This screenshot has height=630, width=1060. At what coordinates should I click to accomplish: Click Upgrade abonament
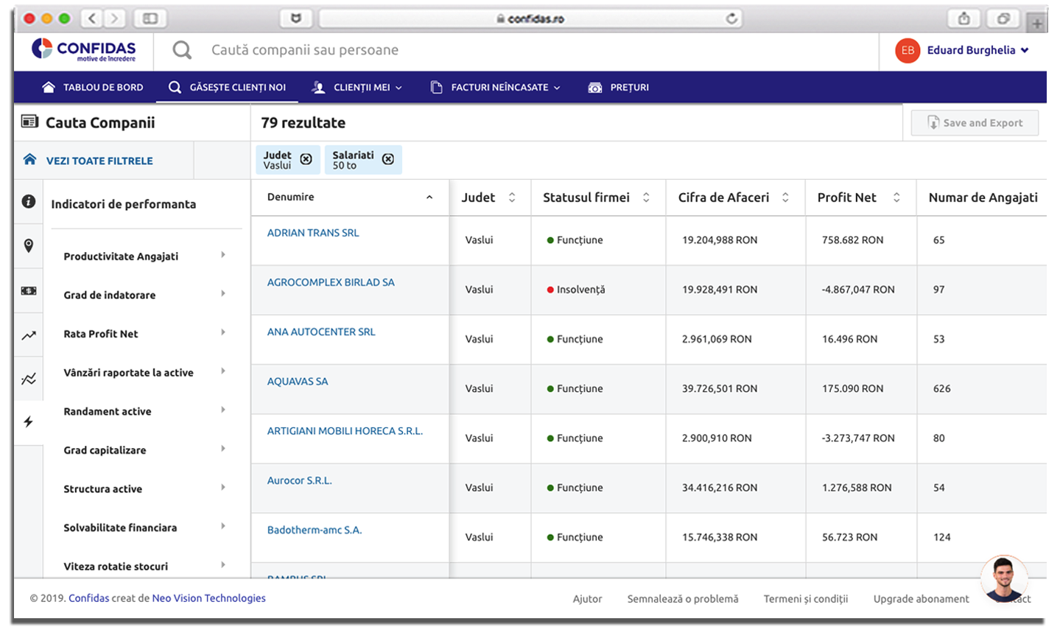(x=921, y=599)
